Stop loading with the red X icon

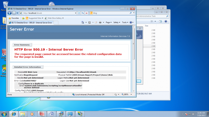click(87, 13)
